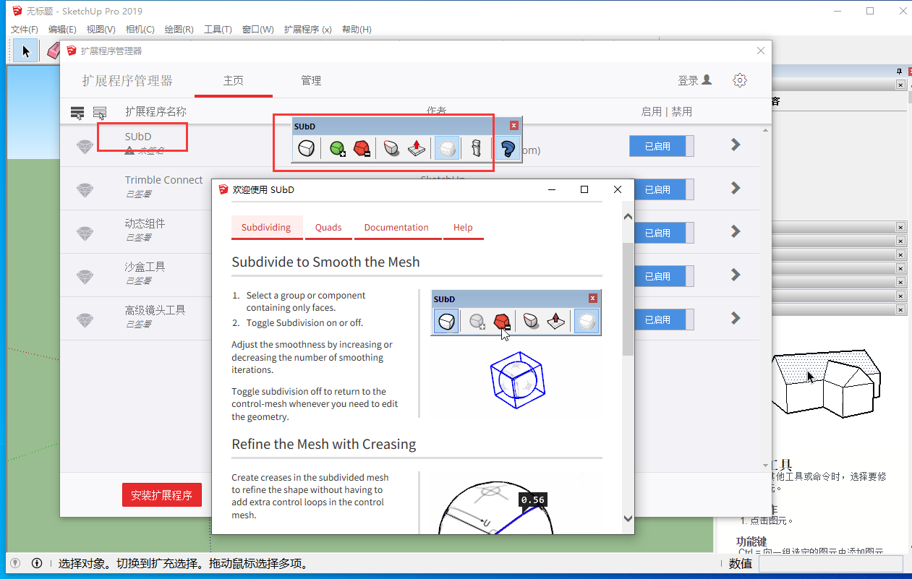Screen dimensions: 912x579
Task: Click the 登录 sign-in link
Action: pyautogui.click(x=694, y=80)
